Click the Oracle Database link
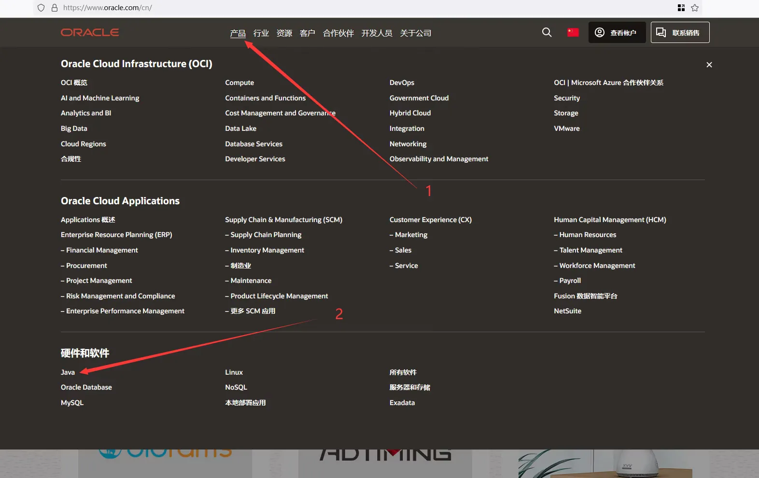Image resolution: width=759 pixels, height=478 pixels. [86, 387]
